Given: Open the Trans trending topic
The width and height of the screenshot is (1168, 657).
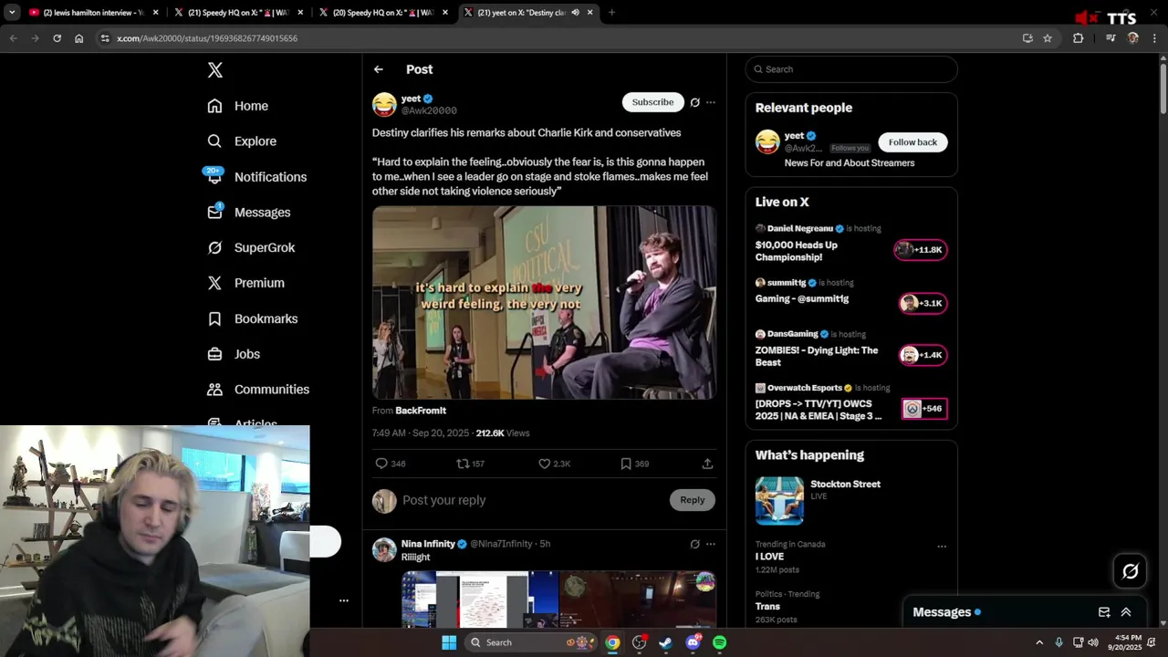Looking at the screenshot, I should point(767,606).
